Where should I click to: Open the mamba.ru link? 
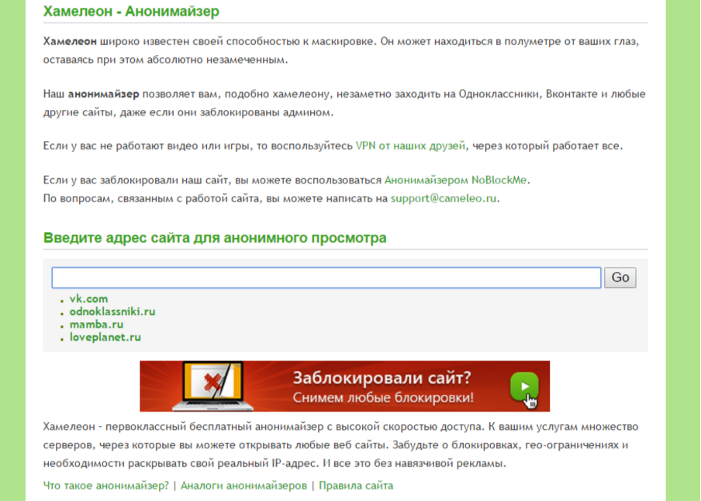pyautogui.click(x=97, y=324)
